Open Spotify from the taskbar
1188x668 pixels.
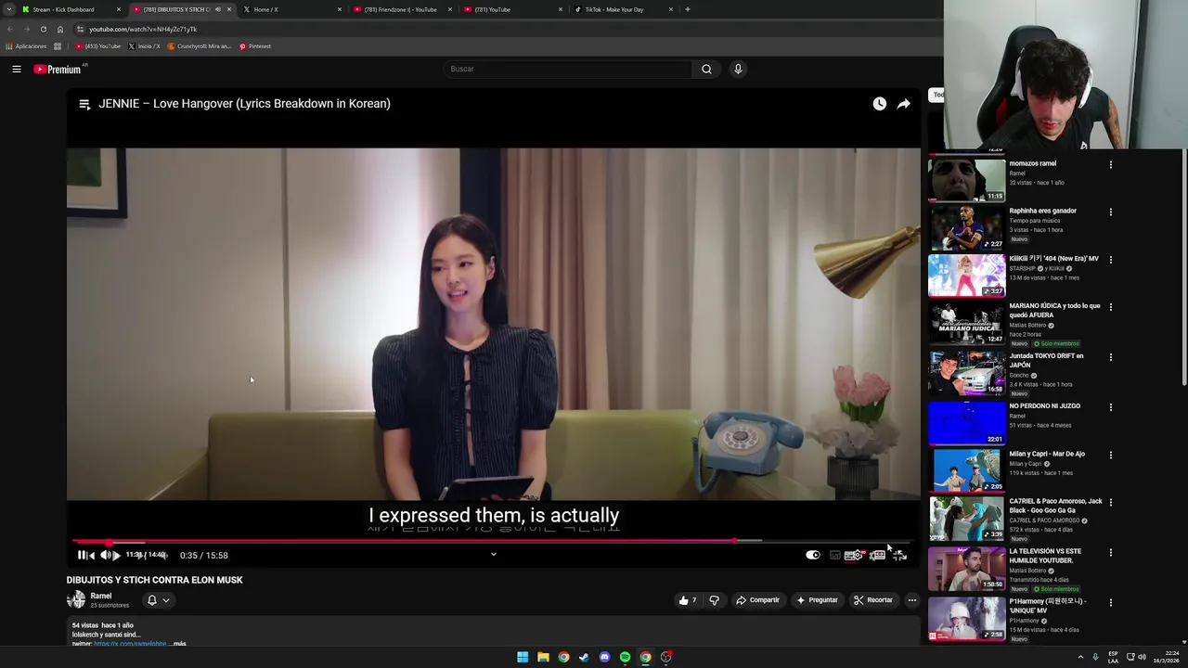pos(625,657)
